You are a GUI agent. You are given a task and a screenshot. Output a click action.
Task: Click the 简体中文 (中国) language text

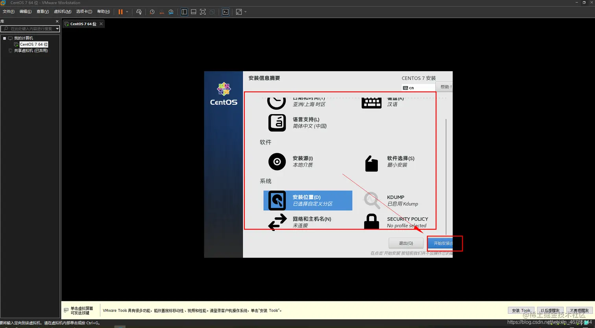(310, 126)
